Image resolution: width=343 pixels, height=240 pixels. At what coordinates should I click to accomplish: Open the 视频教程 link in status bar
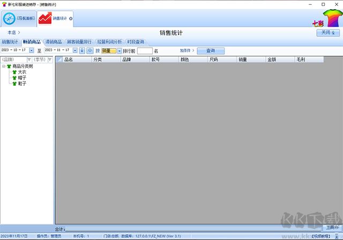click(321, 236)
